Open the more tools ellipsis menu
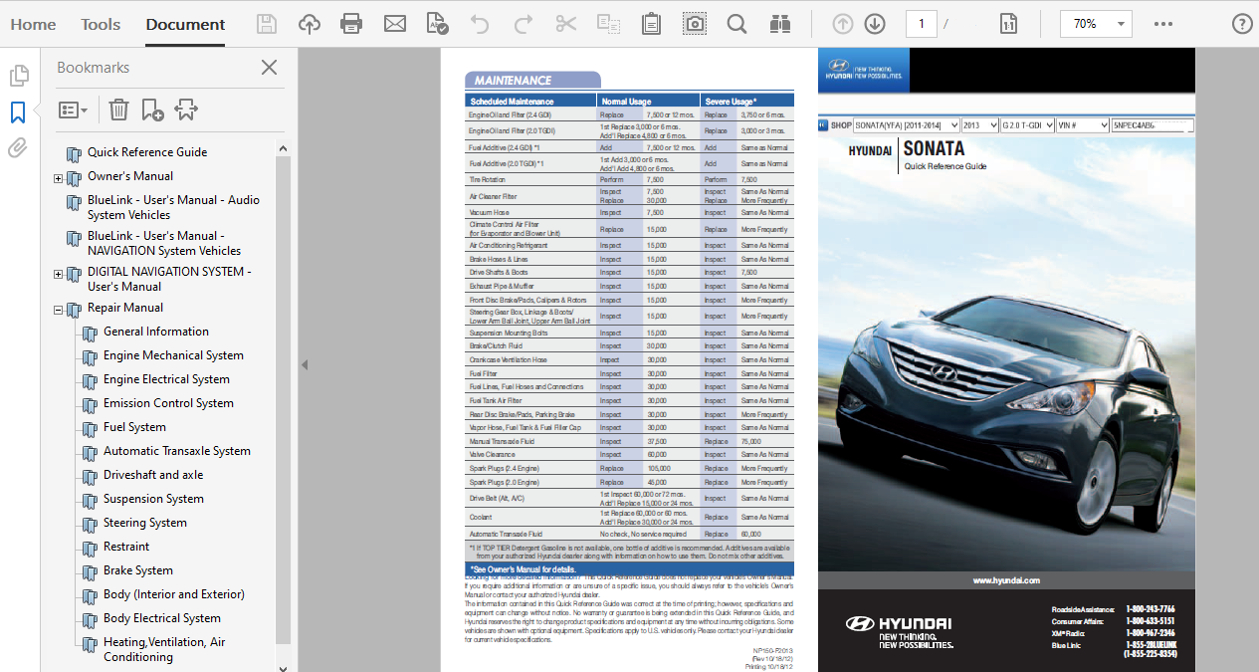The width and height of the screenshot is (1259, 672). pyautogui.click(x=1163, y=24)
